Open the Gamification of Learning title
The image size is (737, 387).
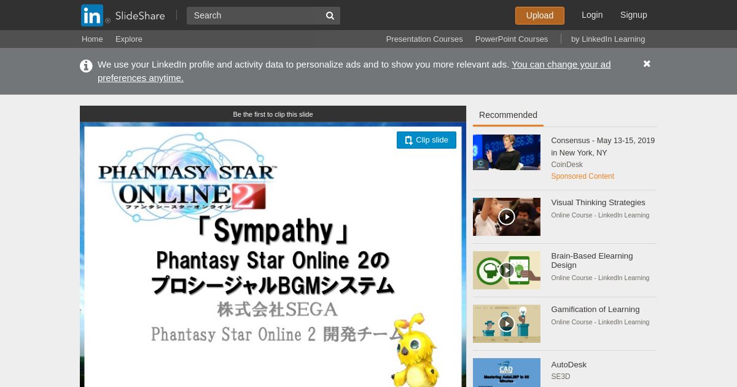[x=595, y=310]
